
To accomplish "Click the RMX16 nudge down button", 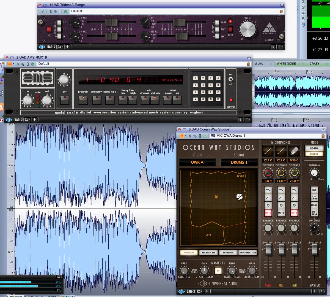I will tap(167, 100).
